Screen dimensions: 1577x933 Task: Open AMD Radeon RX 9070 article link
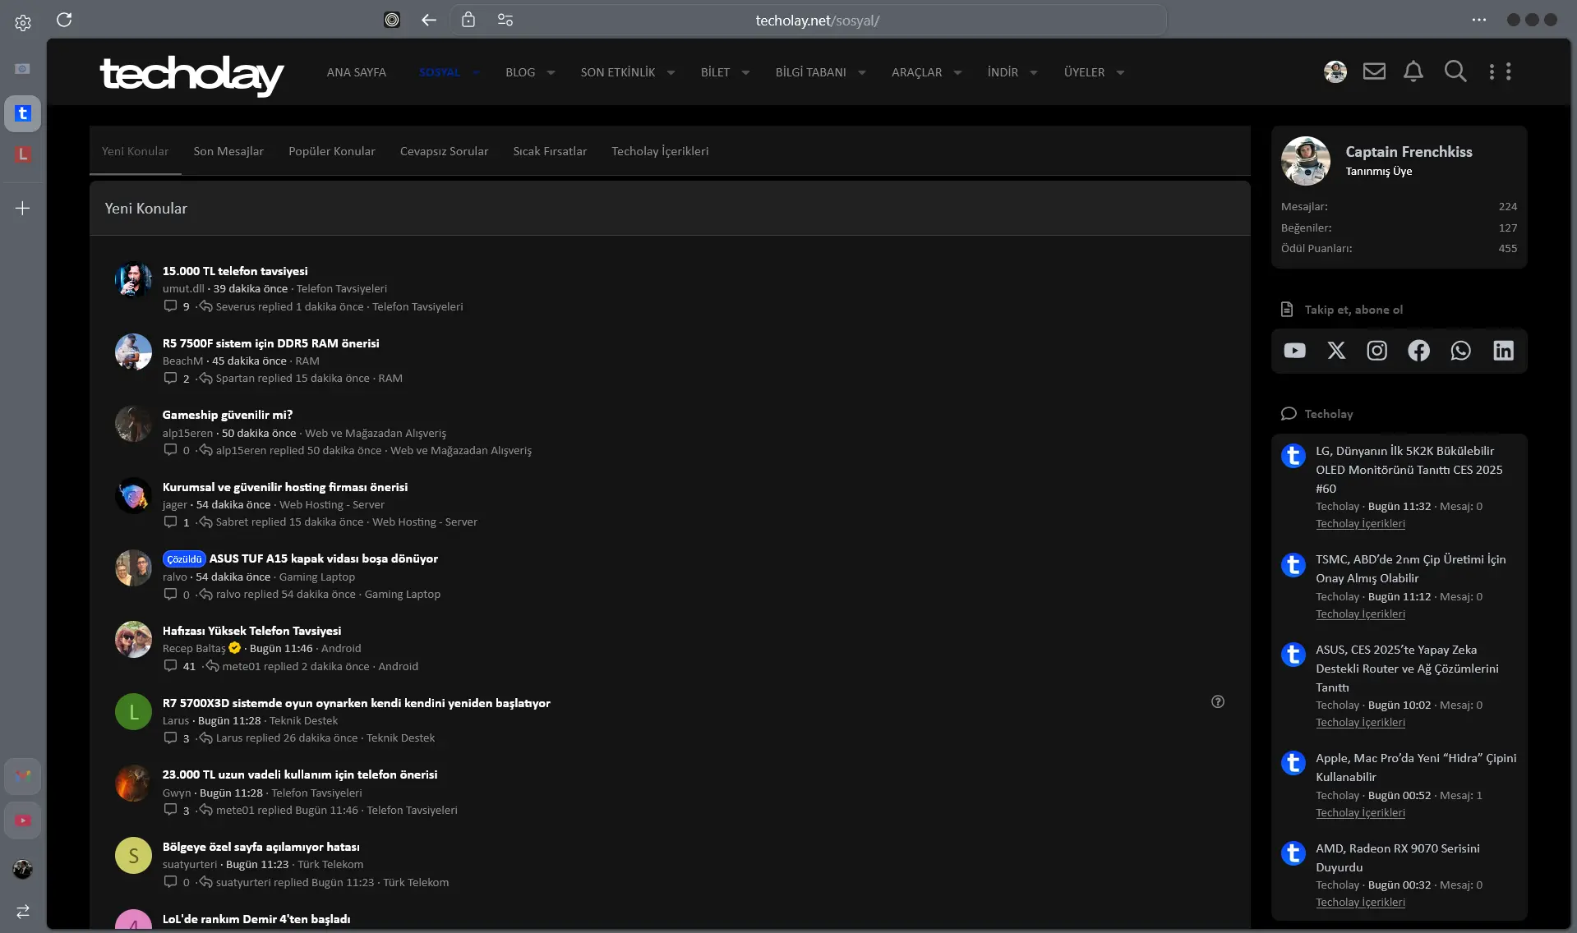pos(1398,857)
